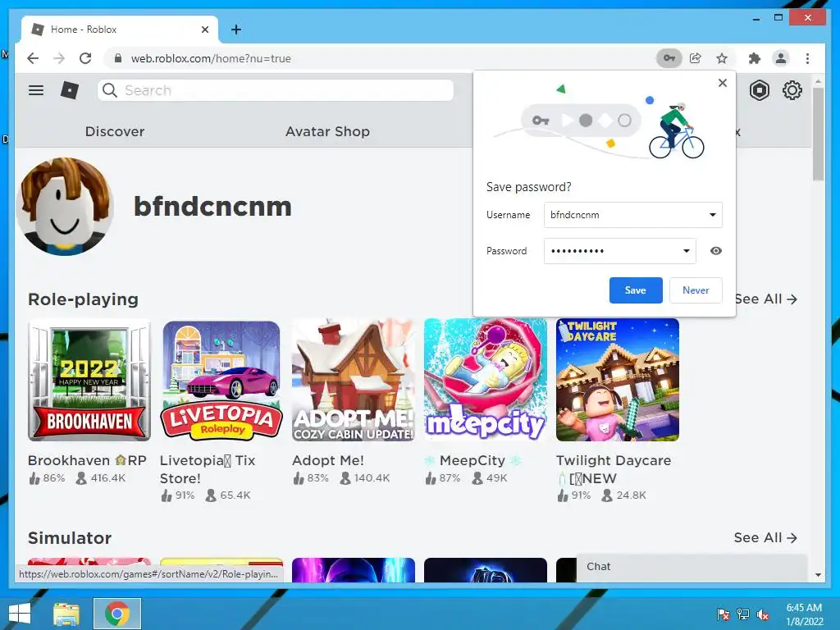The width and height of the screenshot is (840, 630).
Task: Click the Livetopia Tix Store! title
Action: pyautogui.click(x=208, y=469)
